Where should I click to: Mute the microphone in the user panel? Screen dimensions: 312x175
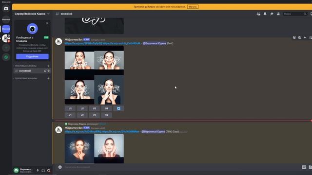[x=38, y=170]
